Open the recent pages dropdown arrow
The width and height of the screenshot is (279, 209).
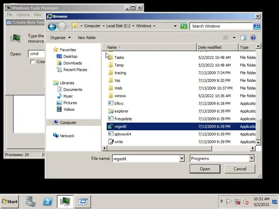coord(68,26)
